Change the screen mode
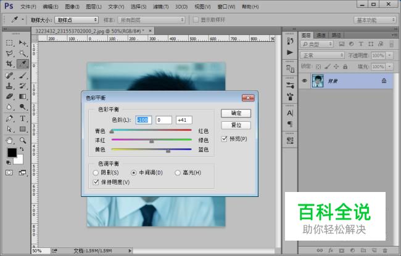The width and height of the screenshot is (401, 256). (22, 173)
